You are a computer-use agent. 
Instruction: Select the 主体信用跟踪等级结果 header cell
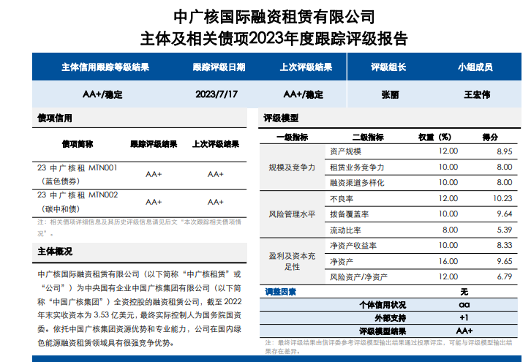pos(105,67)
